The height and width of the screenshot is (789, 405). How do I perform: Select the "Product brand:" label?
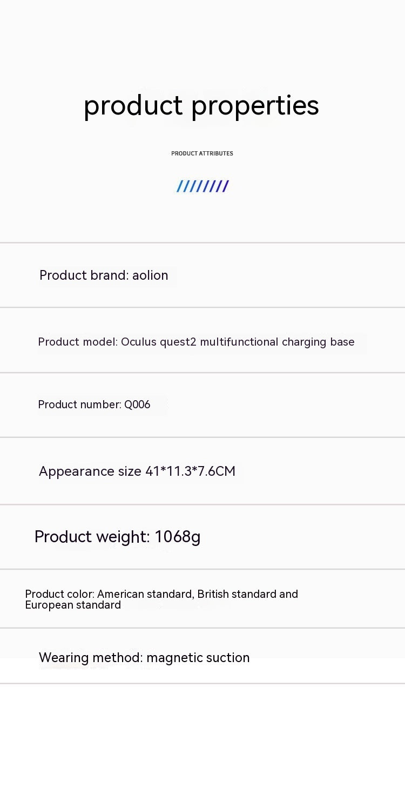point(84,275)
